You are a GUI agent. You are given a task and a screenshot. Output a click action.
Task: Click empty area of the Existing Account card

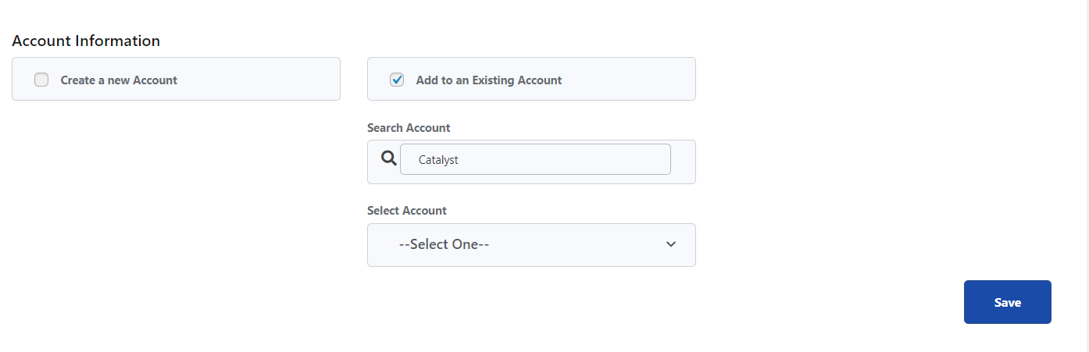633,80
